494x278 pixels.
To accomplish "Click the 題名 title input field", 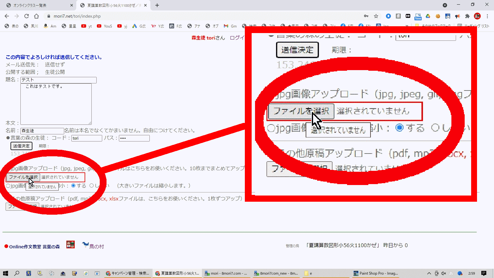I will (59, 80).
